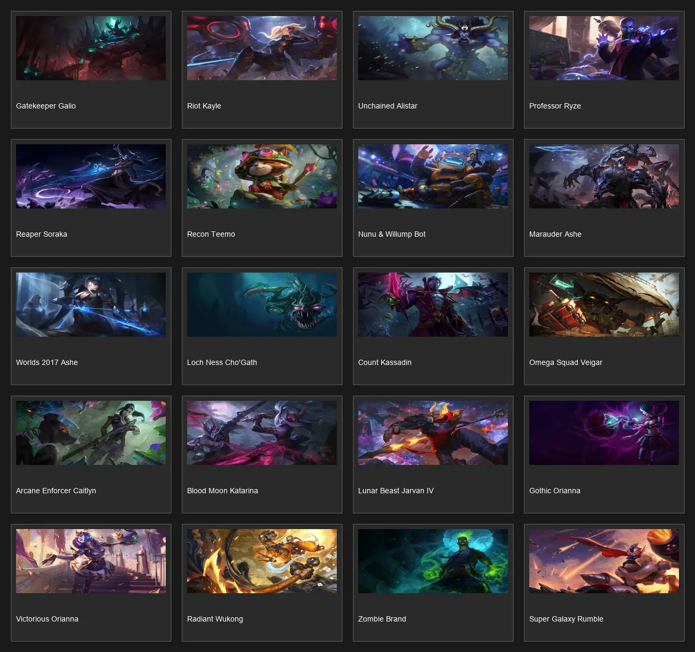The width and height of the screenshot is (695, 652).
Task: Click the Recon Teemo splash art
Action: pyautogui.click(x=262, y=176)
